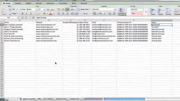Open the font name dropdown
This screenshot has width=180, height=101.
tap(37, 9)
